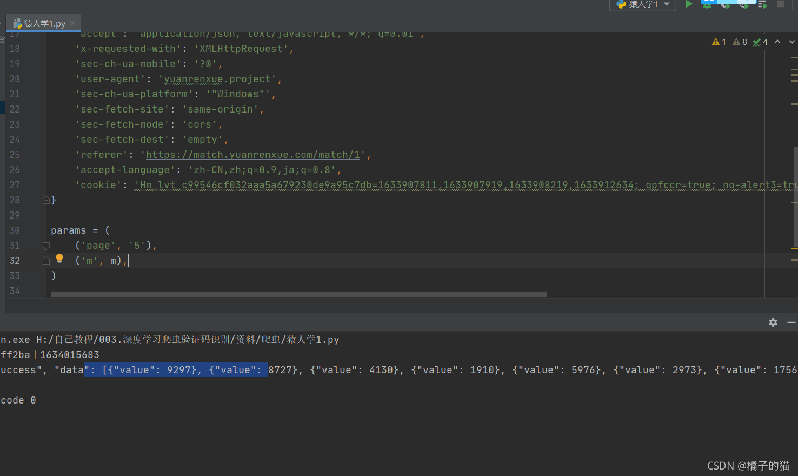This screenshot has height=476, width=798.
Task: Click 'zh-CN,zh;q=0.9,ja;q=0.8' value
Action: click(262, 170)
